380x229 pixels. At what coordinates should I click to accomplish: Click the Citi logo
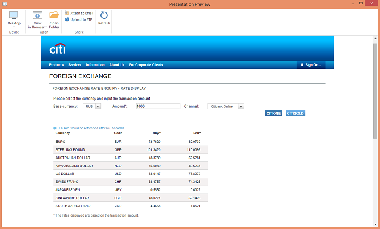pyautogui.click(x=58, y=49)
